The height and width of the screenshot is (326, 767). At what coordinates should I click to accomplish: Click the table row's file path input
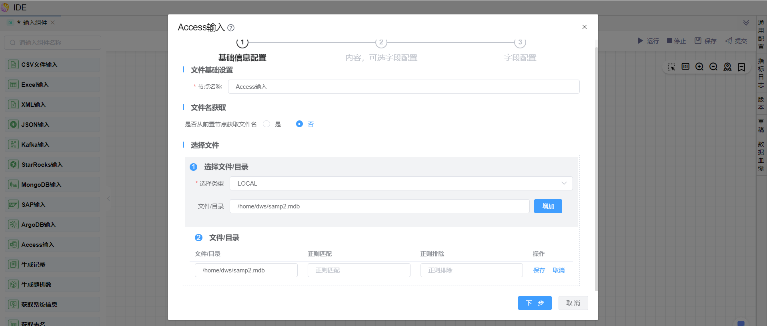[x=246, y=270]
